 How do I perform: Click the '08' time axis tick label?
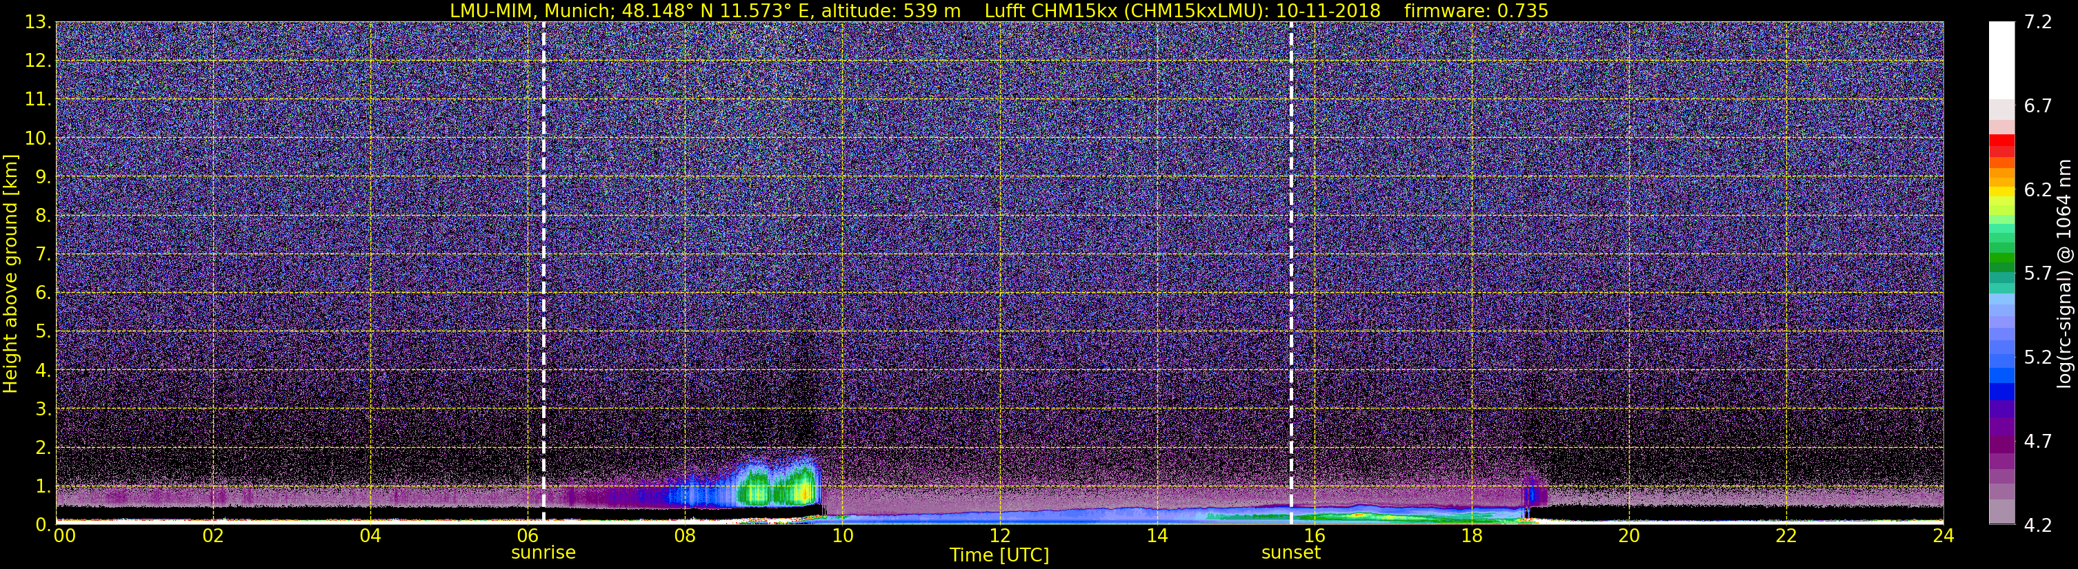(x=685, y=537)
